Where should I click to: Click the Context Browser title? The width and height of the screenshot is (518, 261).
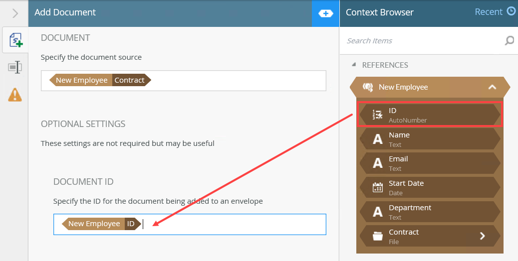[x=380, y=12]
